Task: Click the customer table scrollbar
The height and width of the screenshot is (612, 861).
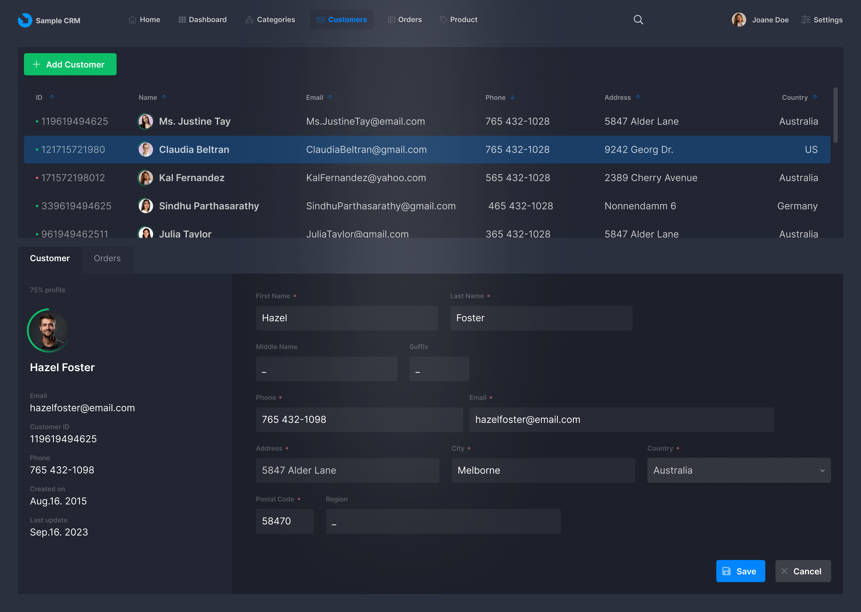Action: (x=835, y=115)
